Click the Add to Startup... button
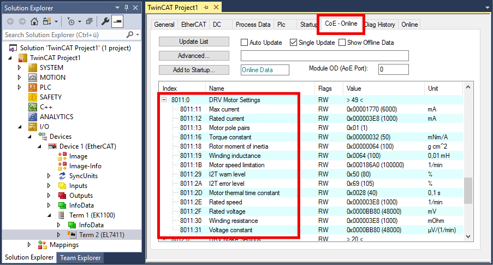This screenshot has width=493, height=265. pyautogui.click(x=194, y=70)
